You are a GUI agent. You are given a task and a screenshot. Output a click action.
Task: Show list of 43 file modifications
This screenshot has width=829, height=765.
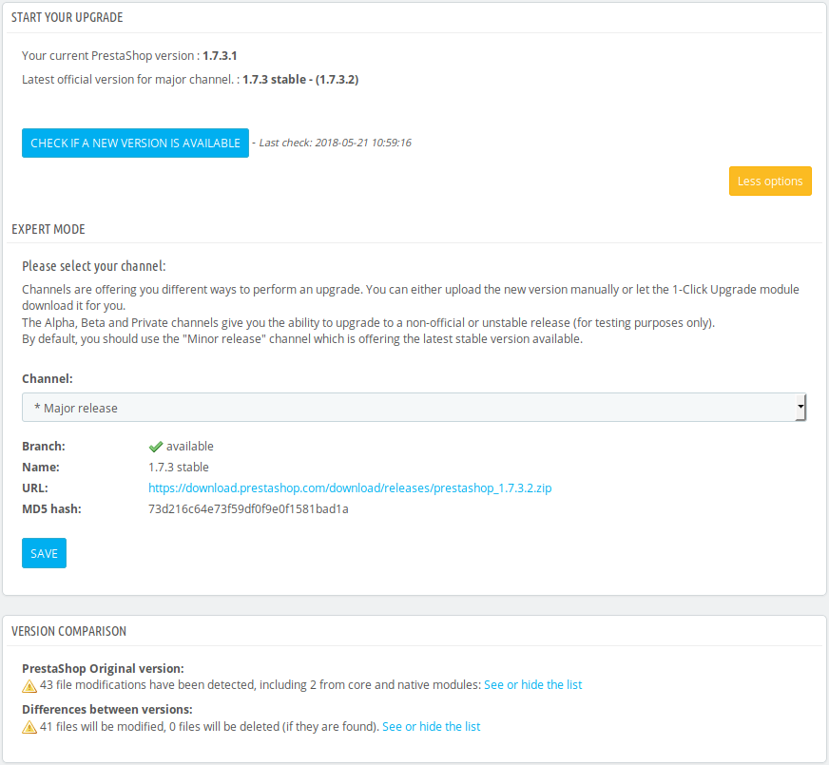tap(533, 684)
